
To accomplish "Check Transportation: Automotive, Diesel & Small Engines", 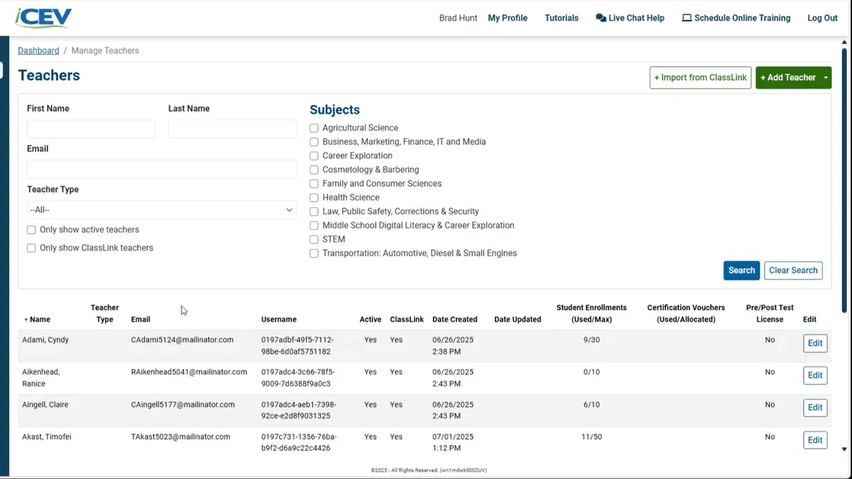I will tap(314, 253).
